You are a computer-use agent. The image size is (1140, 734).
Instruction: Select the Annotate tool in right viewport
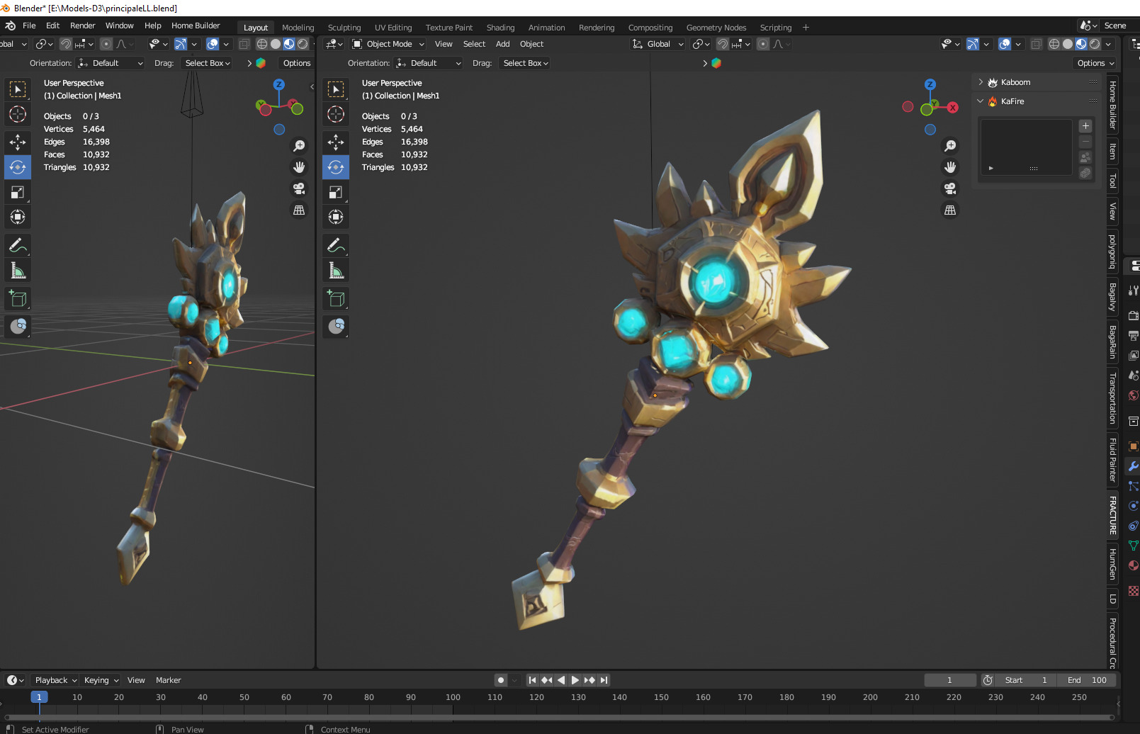pyautogui.click(x=336, y=245)
